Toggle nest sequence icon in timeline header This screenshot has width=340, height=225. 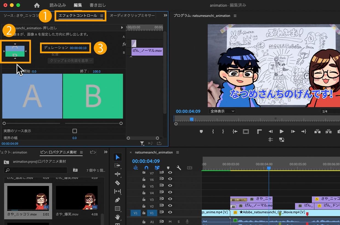[135, 168]
